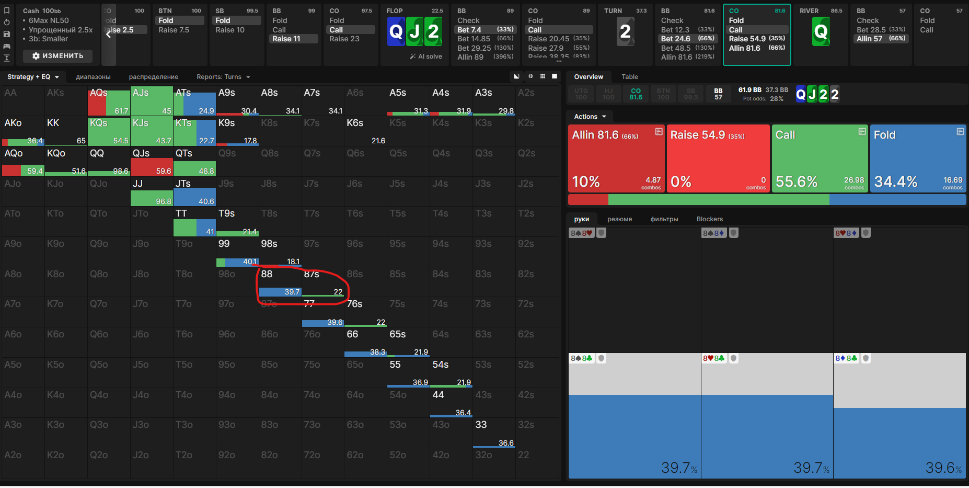Click the reset circular arrow icon
The image size is (969, 488).
7,22
